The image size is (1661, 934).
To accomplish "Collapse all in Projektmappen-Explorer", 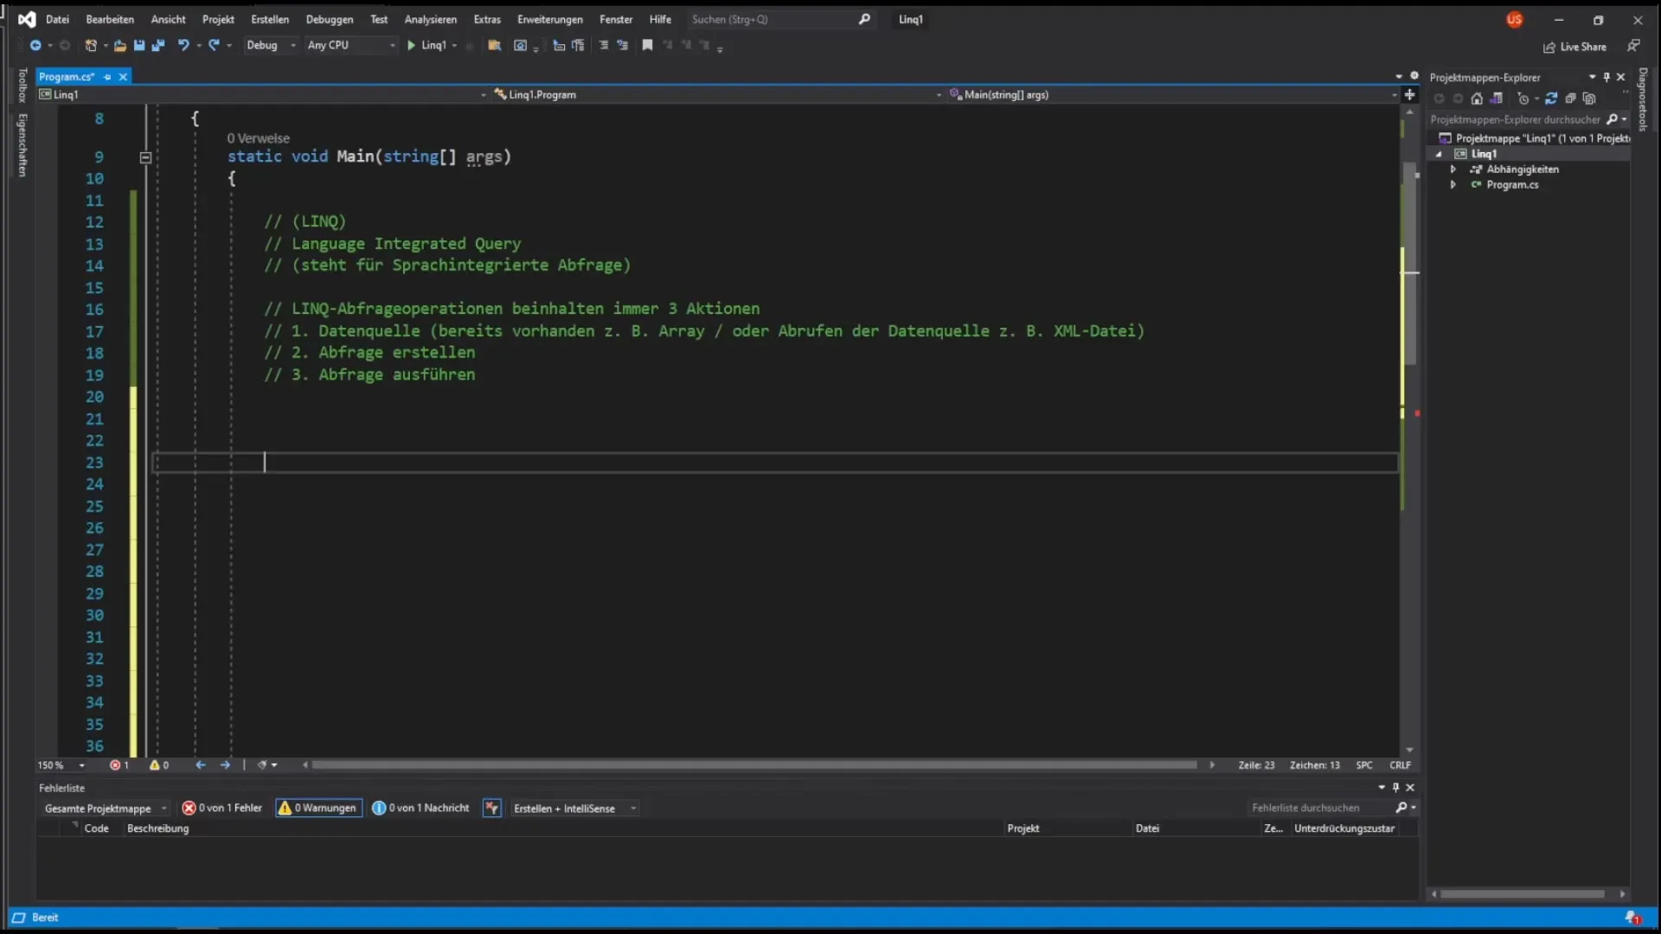I will coord(1570,99).
